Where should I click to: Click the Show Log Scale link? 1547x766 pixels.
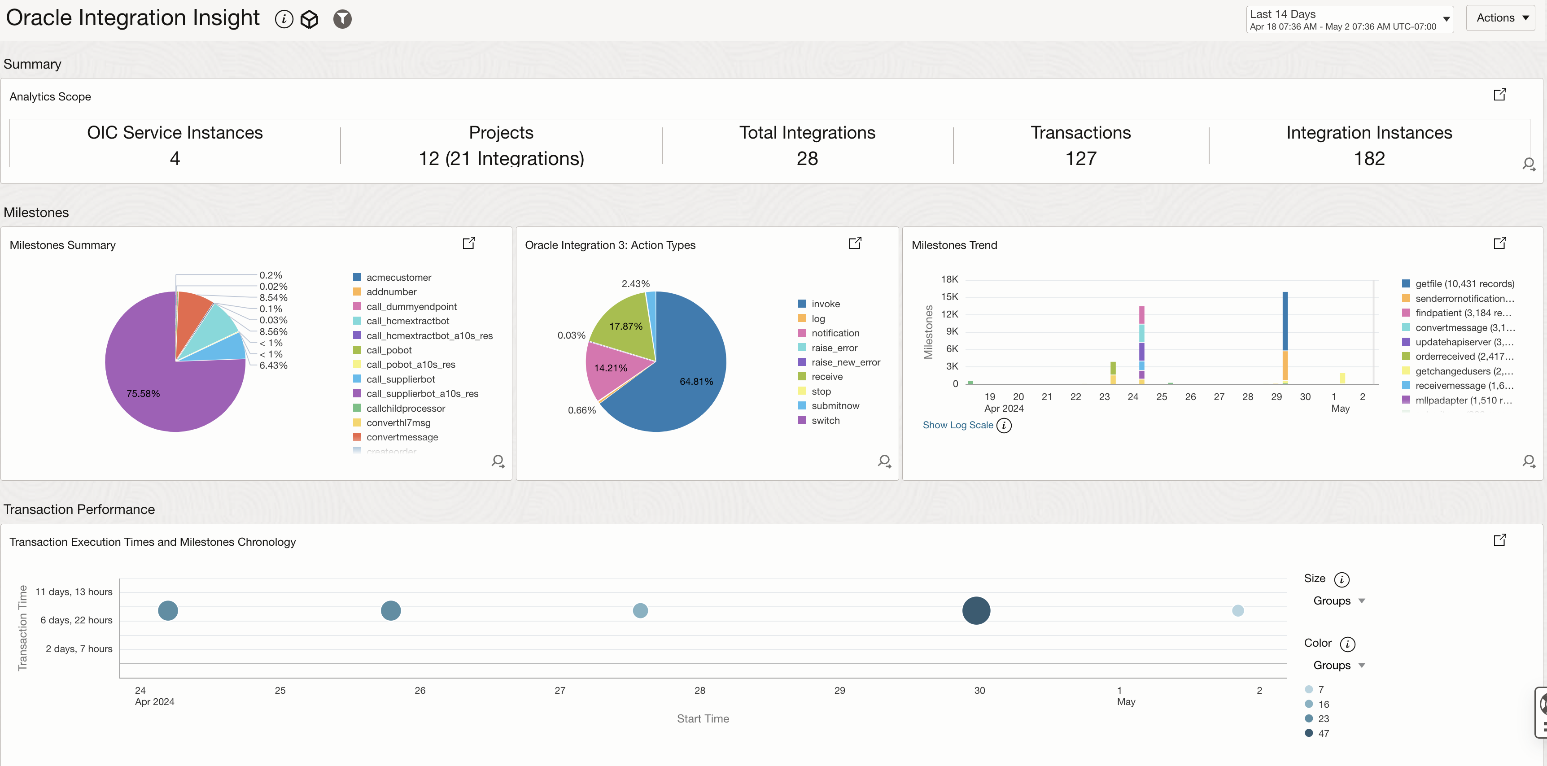pyautogui.click(x=957, y=425)
